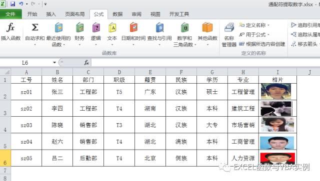The image size is (320, 181).
Task: Expand the Use in Formula dropdown arrow
Action: 268,35
